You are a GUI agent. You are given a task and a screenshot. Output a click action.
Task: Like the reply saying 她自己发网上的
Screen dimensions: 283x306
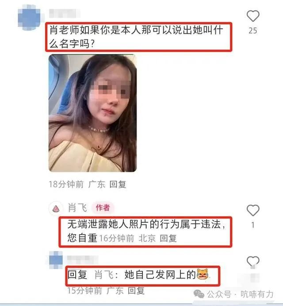click(x=253, y=261)
